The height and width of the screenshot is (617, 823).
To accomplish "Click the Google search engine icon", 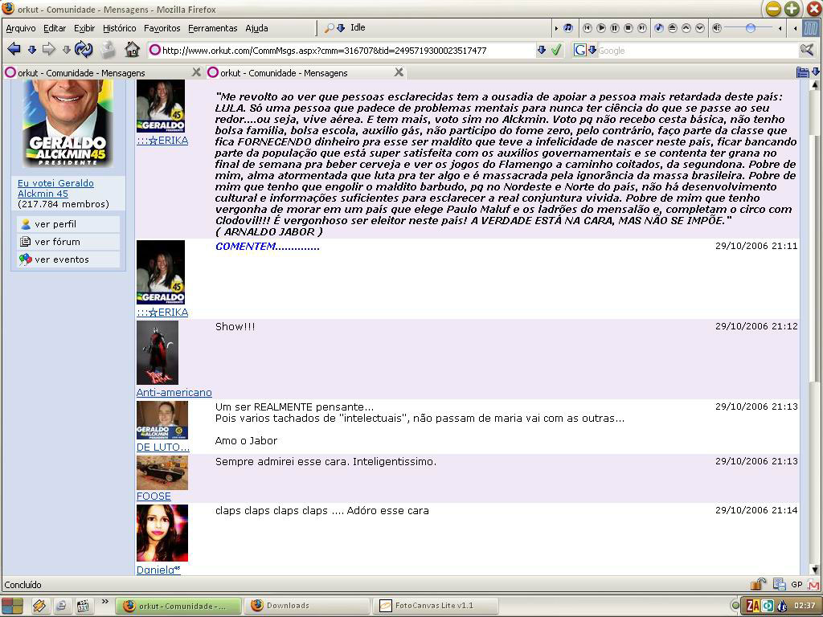I will pos(579,51).
